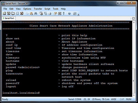The height and width of the screenshot is (103, 138).
Task: Select the Serial Port session tab
Action: click(x=9, y=18)
